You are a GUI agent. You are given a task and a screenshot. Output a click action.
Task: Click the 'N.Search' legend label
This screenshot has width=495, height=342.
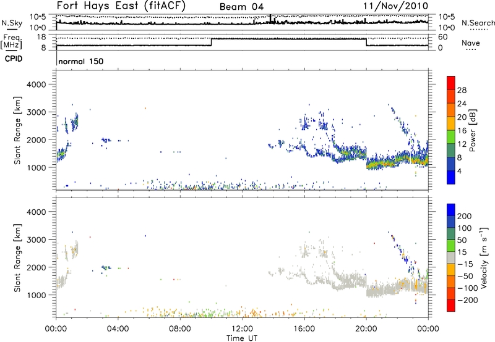coord(478,23)
